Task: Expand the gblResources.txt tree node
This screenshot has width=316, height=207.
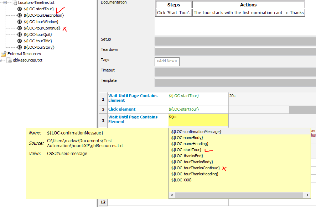Action: tap(1, 60)
